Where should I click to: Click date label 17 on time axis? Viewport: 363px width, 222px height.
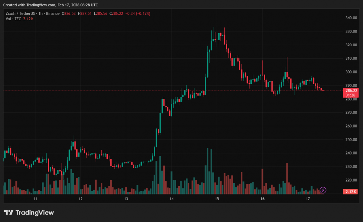click(308, 199)
